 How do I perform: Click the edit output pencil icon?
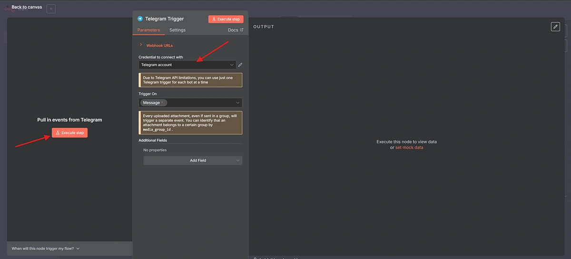tap(555, 27)
